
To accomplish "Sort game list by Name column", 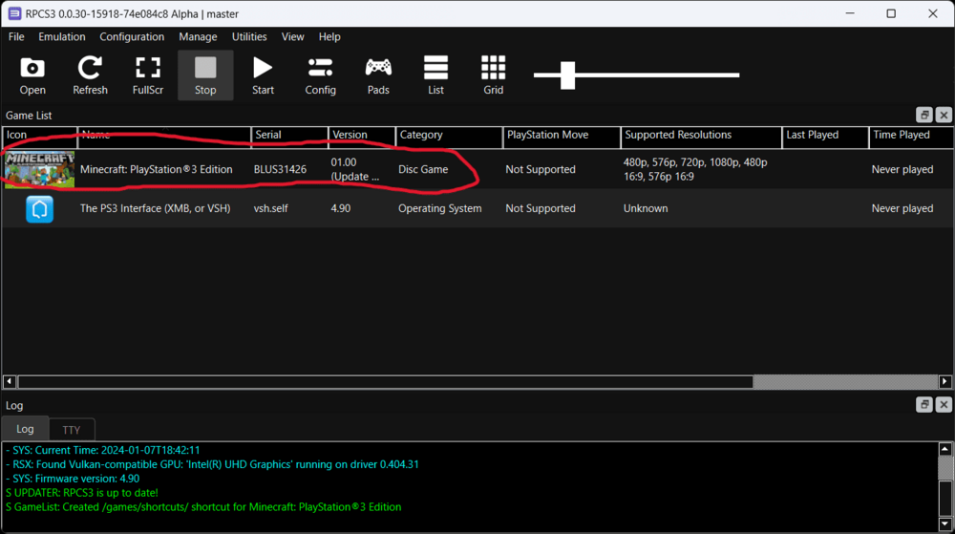I will 163,136.
